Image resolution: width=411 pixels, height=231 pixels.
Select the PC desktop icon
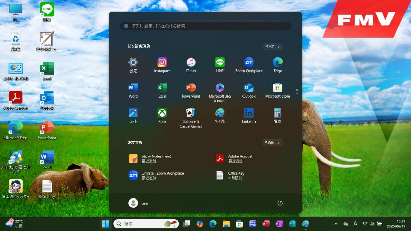(15, 12)
